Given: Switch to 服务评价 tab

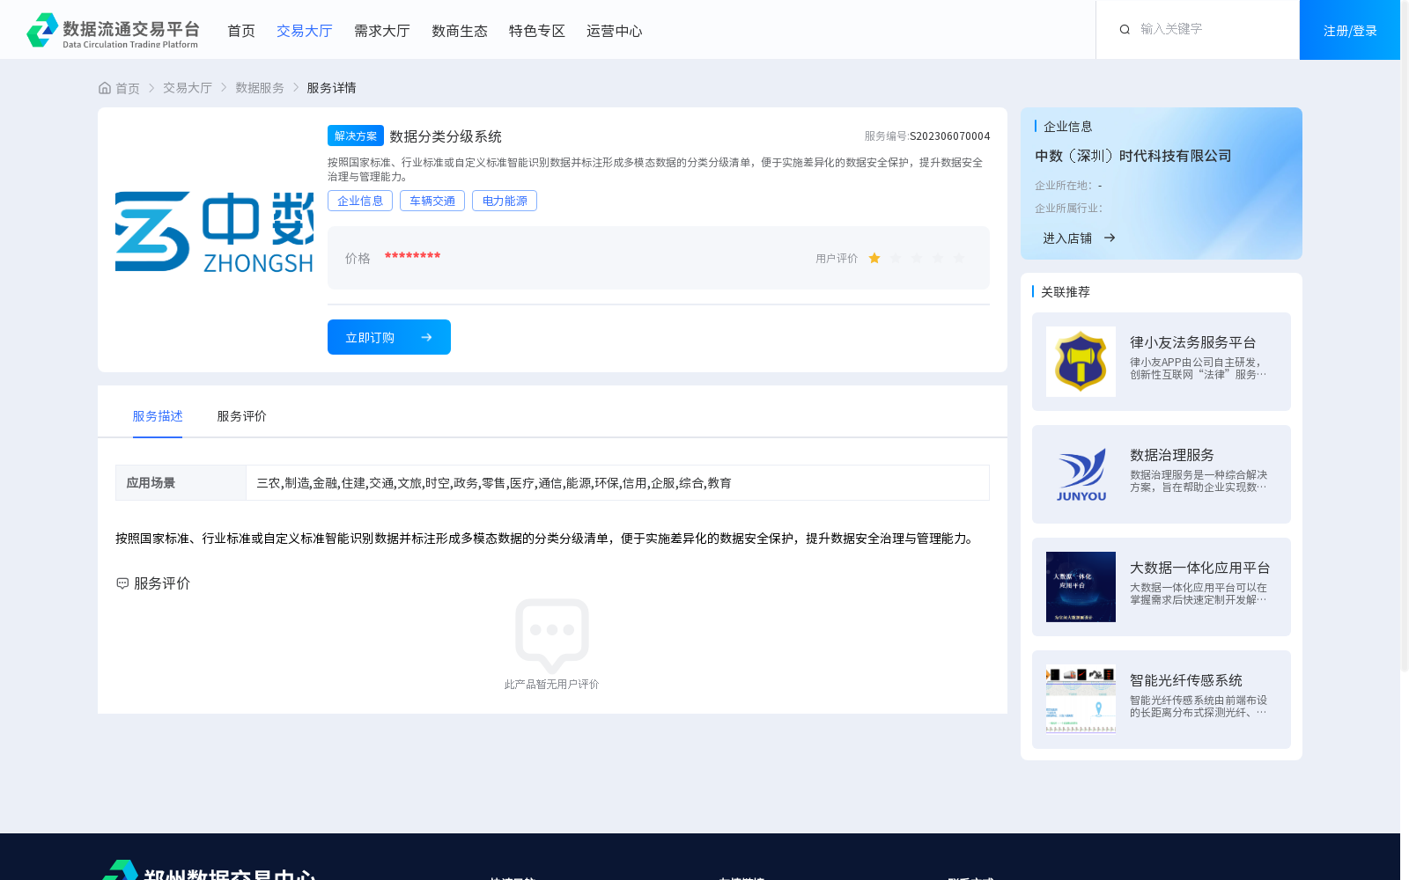Looking at the screenshot, I should pyautogui.click(x=242, y=416).
